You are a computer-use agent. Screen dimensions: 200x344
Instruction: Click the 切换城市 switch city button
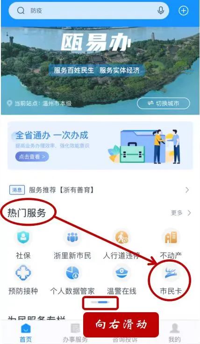[164, 103]
